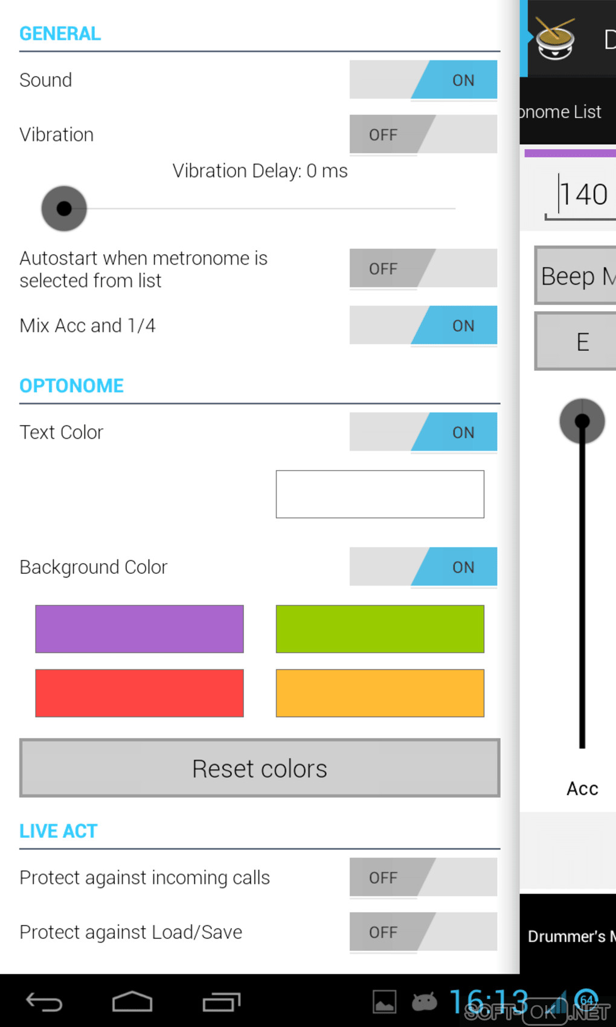The width and height of the screenshot is (616, 1027).
Task: Click the Reset colors button
Action: [x=260, y=768]
